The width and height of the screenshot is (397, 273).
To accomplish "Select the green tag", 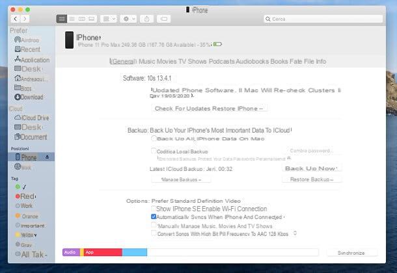I will (x=21, y=187).
